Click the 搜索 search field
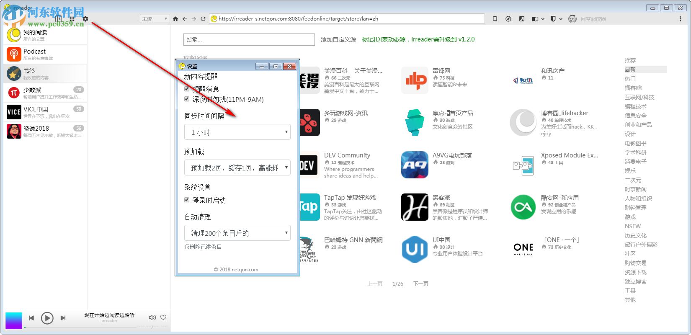This screenshot has width=691, height=335. coord(249,39)
